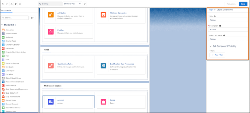
Task: Open the component settings gear menu
Action: [33, 18]
